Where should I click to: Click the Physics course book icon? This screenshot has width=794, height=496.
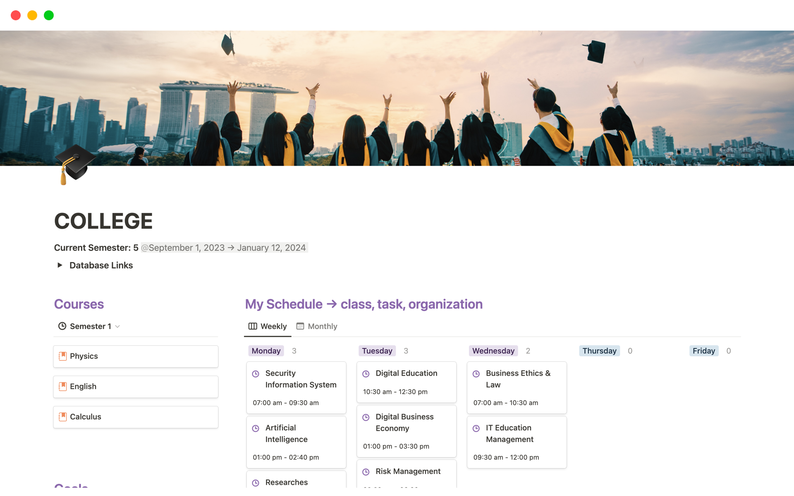pyautogui.click(x=63, y=356)
